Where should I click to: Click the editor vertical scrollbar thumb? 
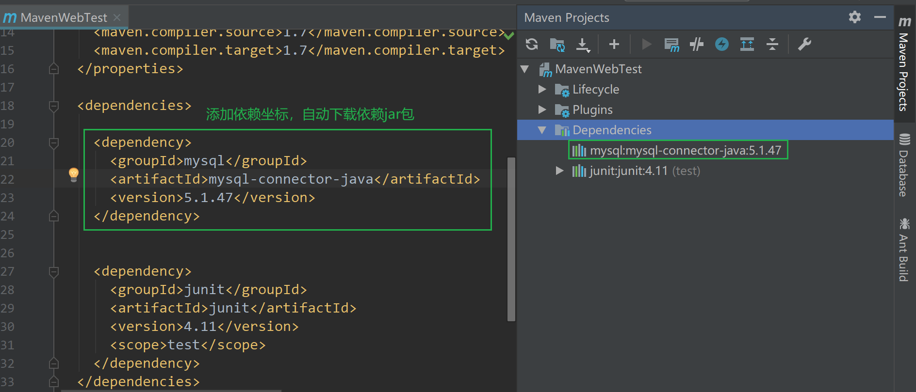(511, 239)
